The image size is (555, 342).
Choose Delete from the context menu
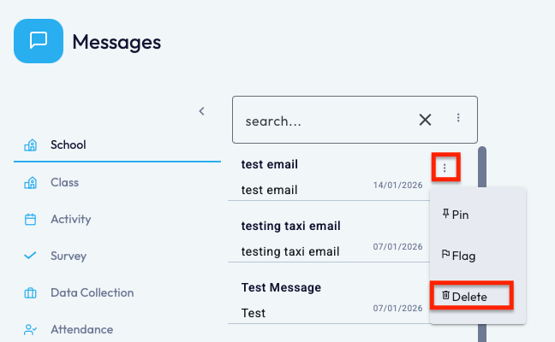tap(469, 296)
